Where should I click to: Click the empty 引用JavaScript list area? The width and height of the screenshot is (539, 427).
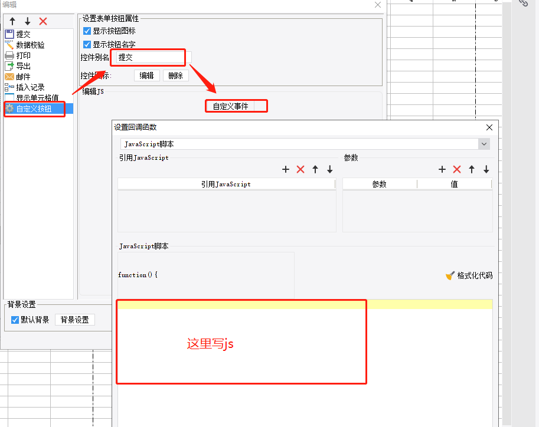tap(227, 211)
